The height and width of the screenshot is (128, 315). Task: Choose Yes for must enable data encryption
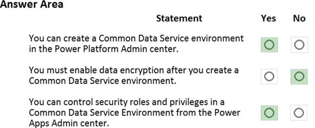269,76
